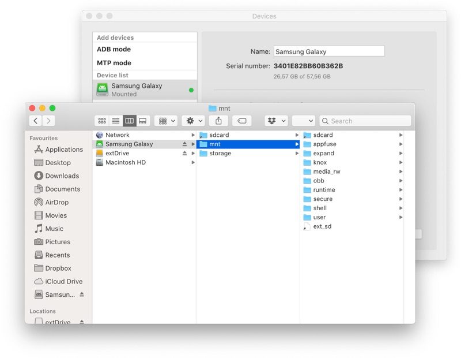Image resolution: width=461 pixels, height=358 pixels.
Task: Select the runtime folder
Action: (x=352, y=190)
